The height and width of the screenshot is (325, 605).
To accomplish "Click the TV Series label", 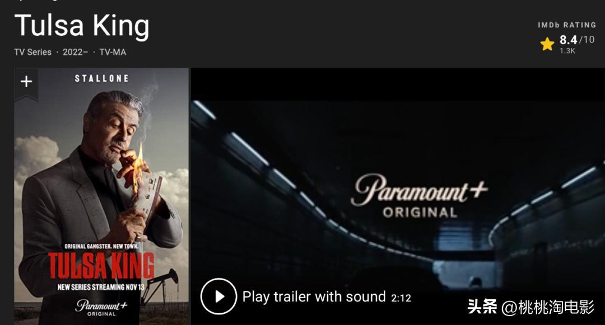I will click(33, 52).
